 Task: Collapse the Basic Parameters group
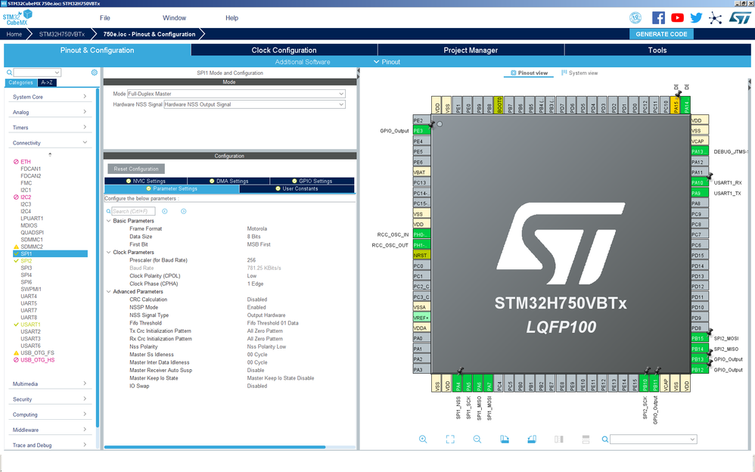tap(108, 221)
